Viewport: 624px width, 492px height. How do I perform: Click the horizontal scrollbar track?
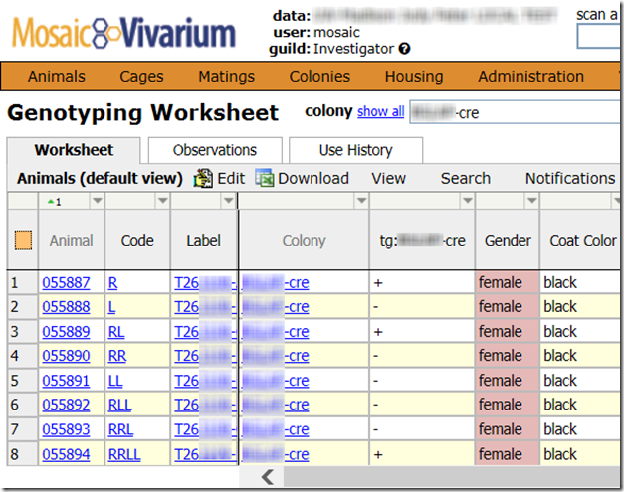pos(451,476)
